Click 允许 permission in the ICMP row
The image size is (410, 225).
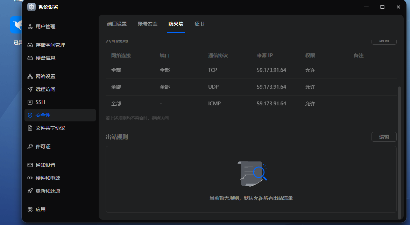[310, 104]
